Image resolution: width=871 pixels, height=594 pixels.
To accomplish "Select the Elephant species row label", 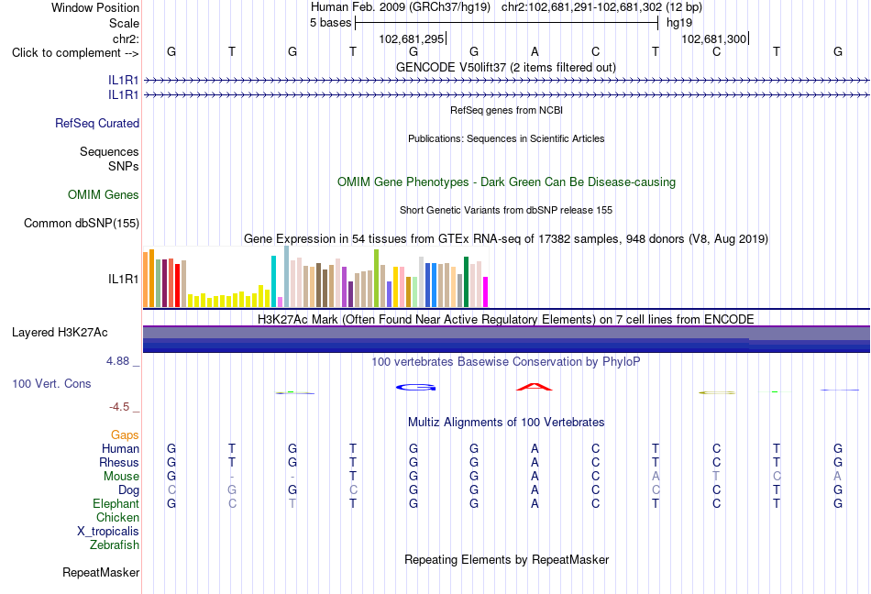I will pos(116,503).
